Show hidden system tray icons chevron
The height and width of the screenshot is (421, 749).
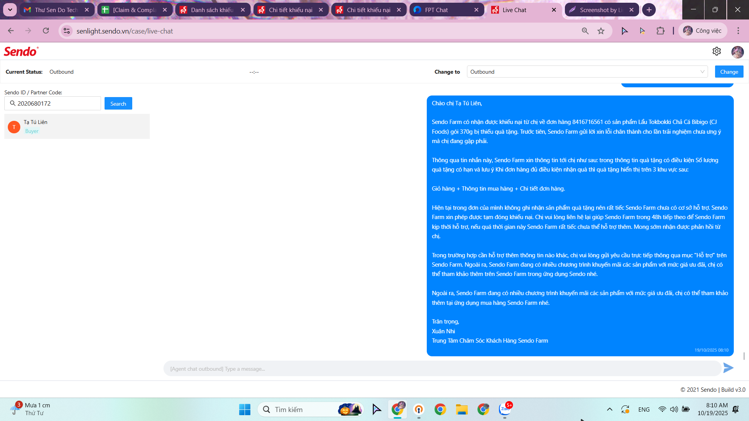click(609, 409)
